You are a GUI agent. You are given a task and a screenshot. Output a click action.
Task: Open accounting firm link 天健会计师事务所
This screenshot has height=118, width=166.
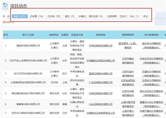tap(151, 74)
